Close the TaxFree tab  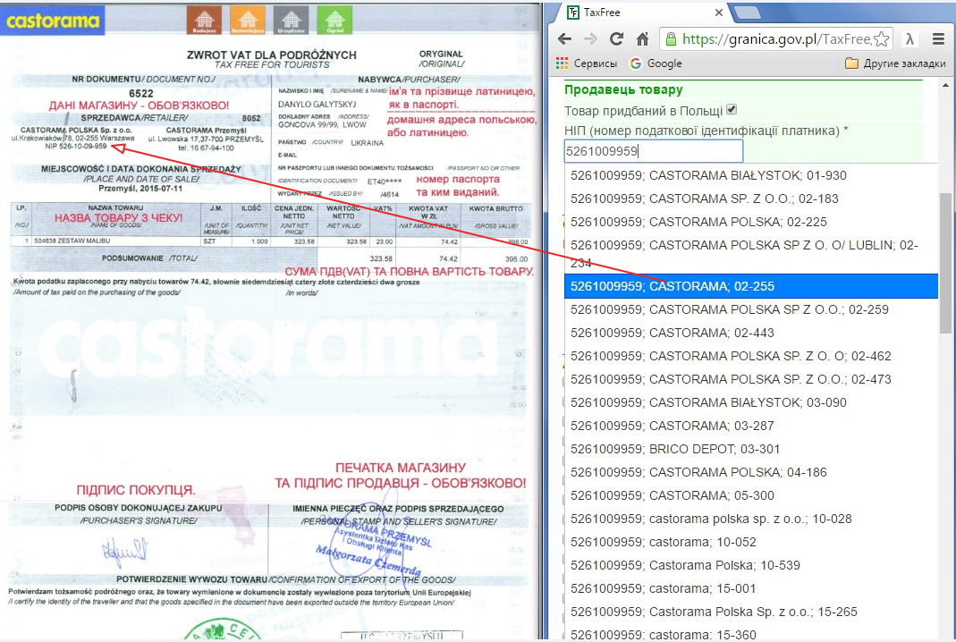pyautogui.click(x=719, y=13)
